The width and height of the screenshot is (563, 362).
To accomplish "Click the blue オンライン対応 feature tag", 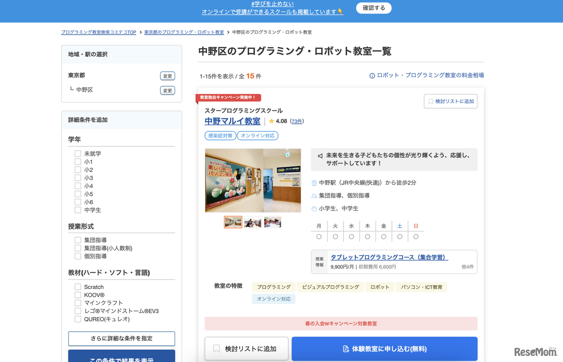I will (x=274, y=299).
